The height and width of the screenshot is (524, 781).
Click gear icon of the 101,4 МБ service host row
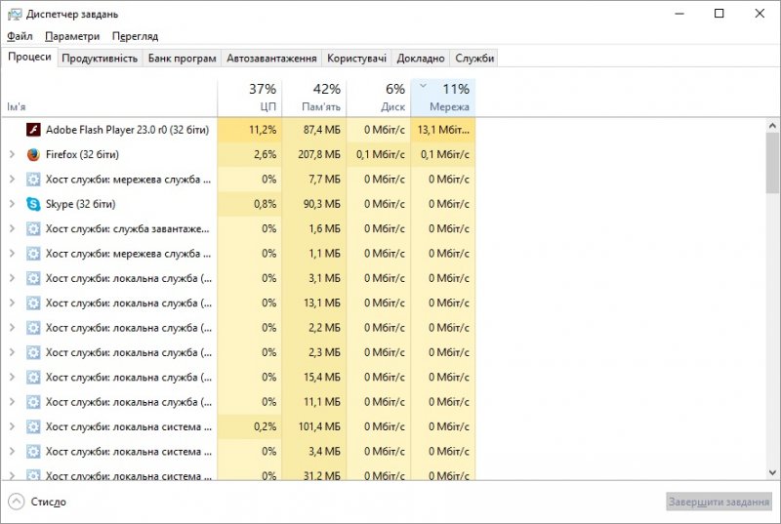(33, 426)
